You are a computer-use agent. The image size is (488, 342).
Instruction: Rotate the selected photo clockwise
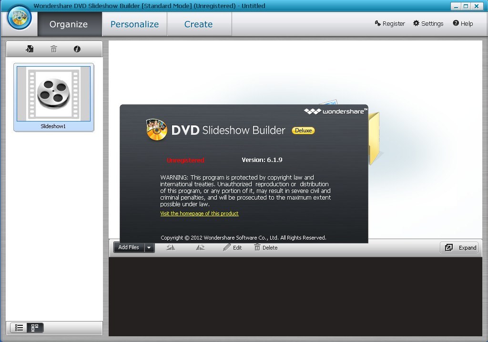(x=200, y=248)
